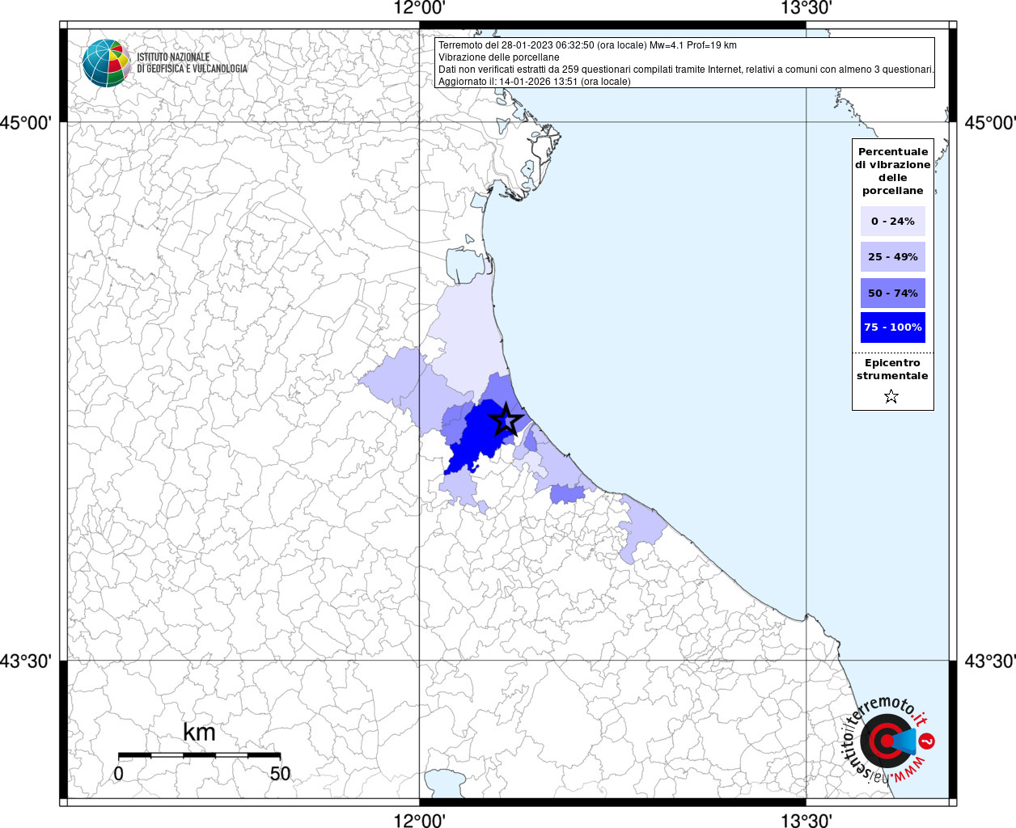Screen dimensions: 1016x828
Task: Click the 'Aggiornato il: 14-01-2026' line
Action: pyautogui.click(x=535, y=82)
